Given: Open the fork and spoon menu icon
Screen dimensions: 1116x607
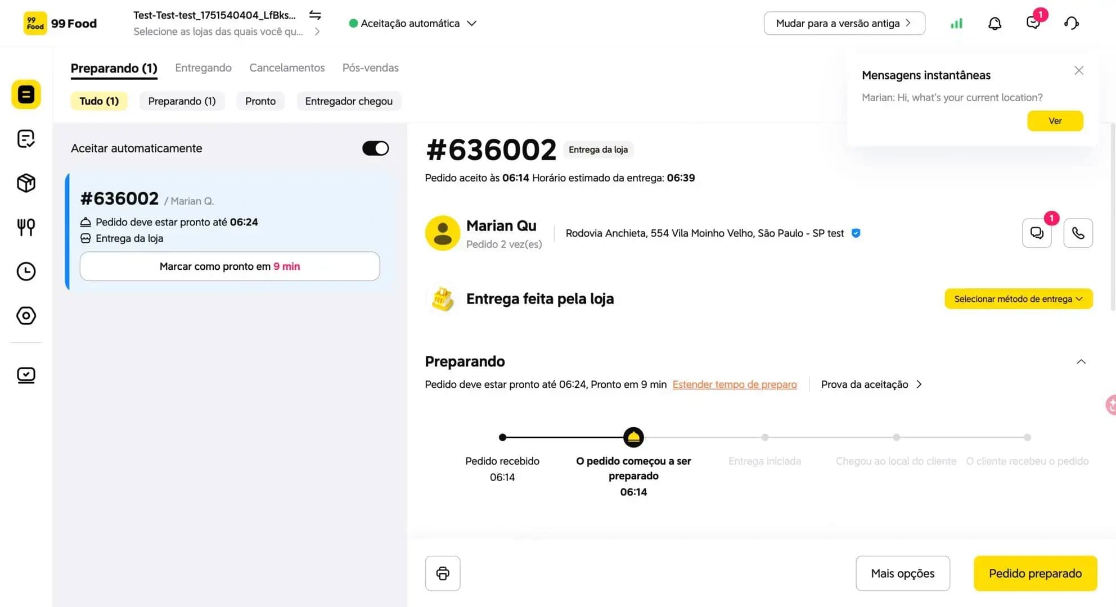Looking at the screenshot, I should point(26,227).
